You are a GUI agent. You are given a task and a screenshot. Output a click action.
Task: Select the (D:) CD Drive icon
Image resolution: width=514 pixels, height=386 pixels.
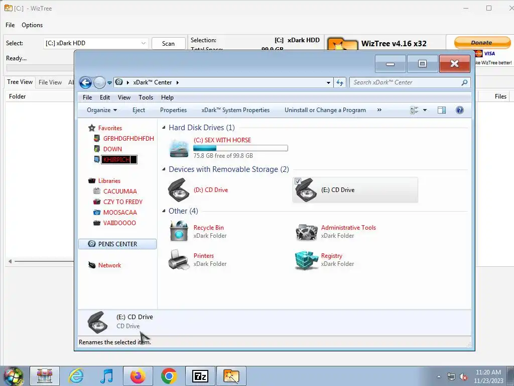(179, 189)
